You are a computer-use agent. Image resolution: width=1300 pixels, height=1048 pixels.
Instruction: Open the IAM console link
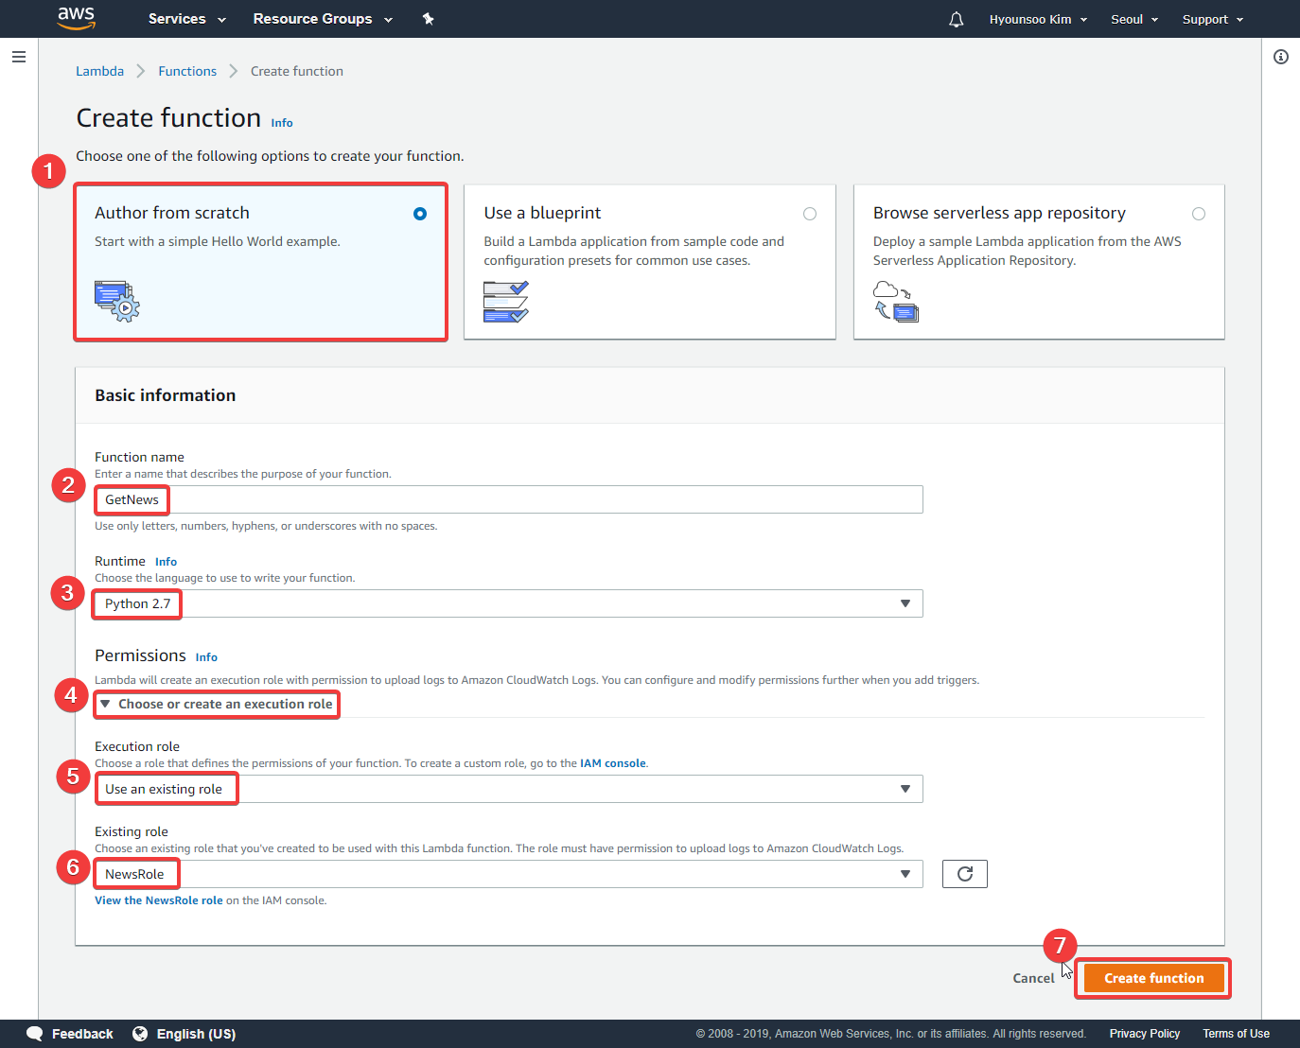(x=613, y=763)
